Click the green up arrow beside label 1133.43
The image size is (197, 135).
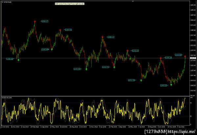click(x=86, y=69)
